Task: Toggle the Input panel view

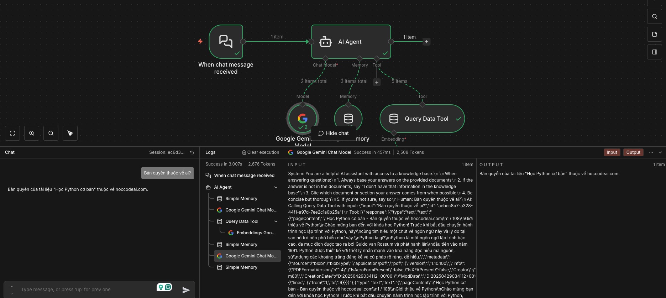Action: (612, 152)
